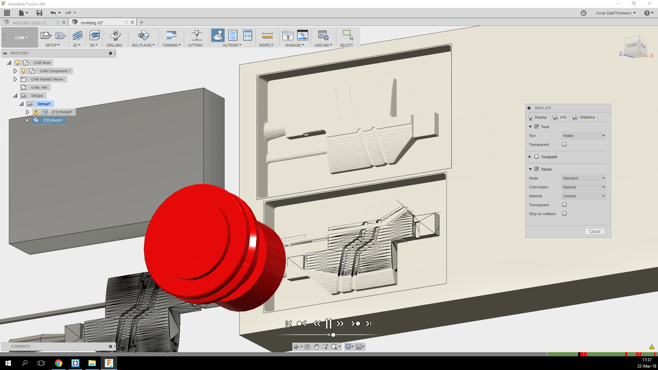
Task: Click the Post Process G1 G2 icon
Action: [233, 35]
